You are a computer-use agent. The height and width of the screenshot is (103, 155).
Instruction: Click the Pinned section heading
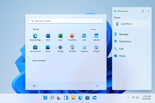pos(36,29)
